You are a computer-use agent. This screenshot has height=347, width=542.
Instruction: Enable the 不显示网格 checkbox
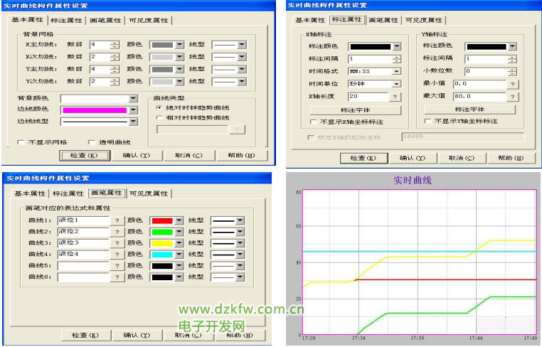21,142
